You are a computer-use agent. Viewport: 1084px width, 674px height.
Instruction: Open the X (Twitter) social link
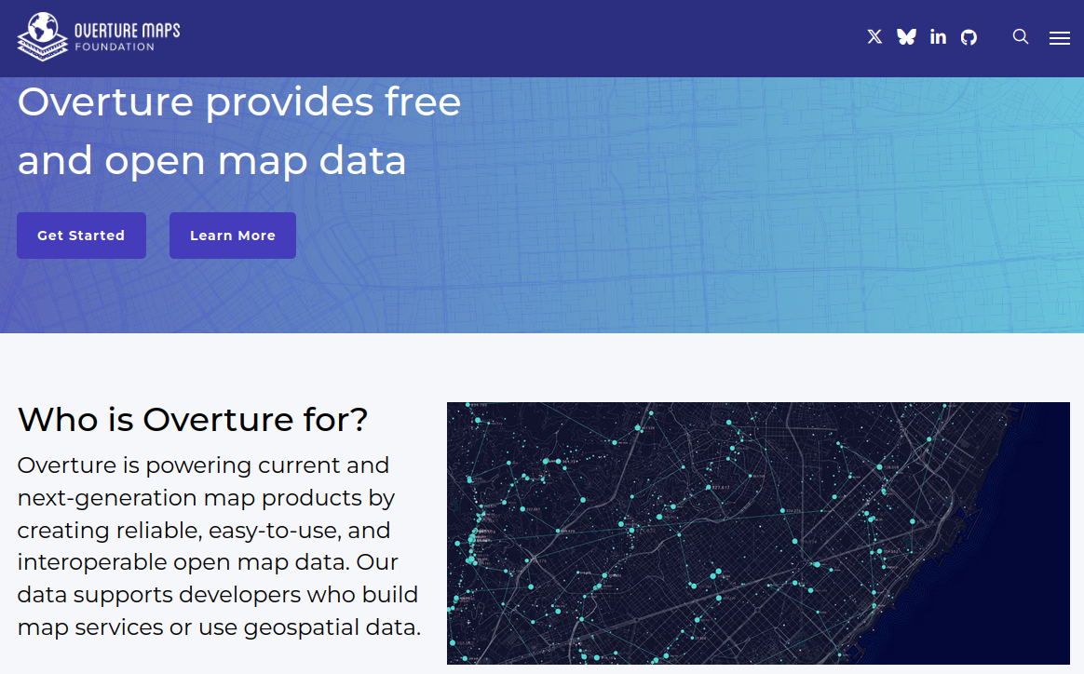pyautogui.click(x=874, y=37)
